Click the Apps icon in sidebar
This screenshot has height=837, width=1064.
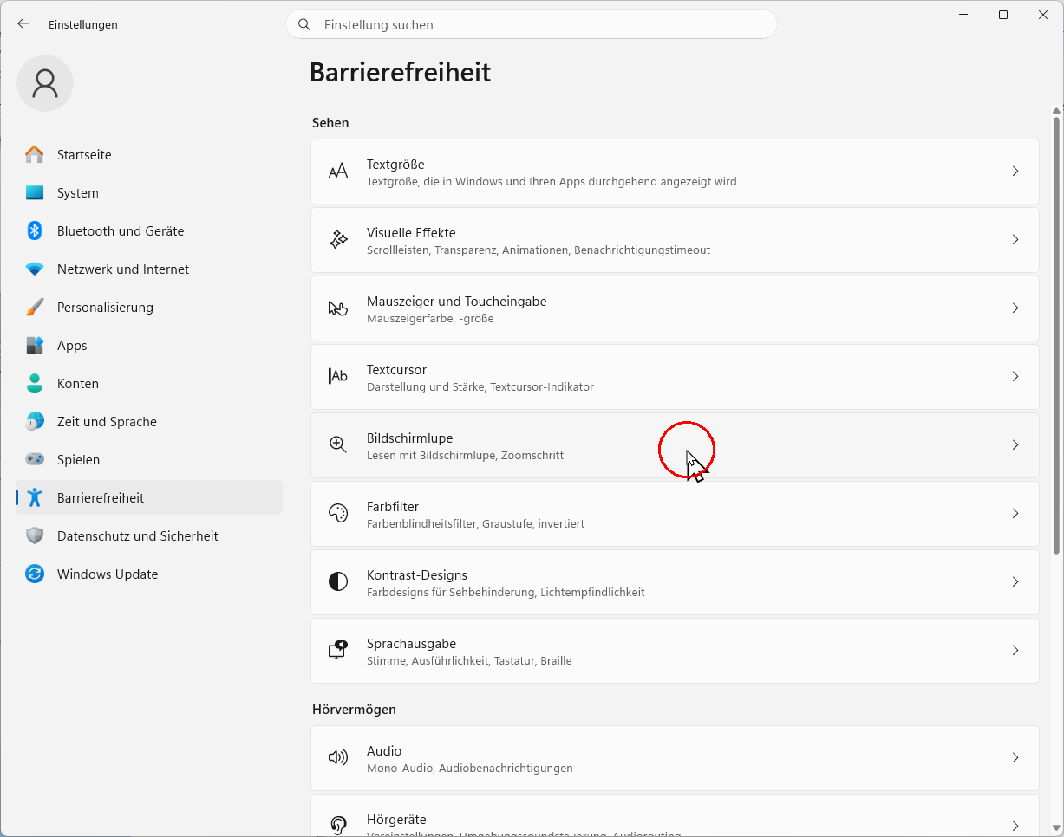35,346
